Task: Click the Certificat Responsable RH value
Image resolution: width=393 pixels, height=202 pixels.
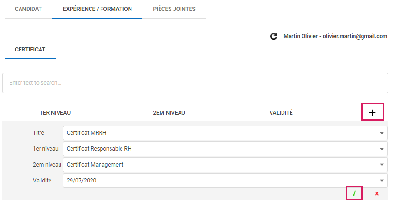Action: pos(99,149)
